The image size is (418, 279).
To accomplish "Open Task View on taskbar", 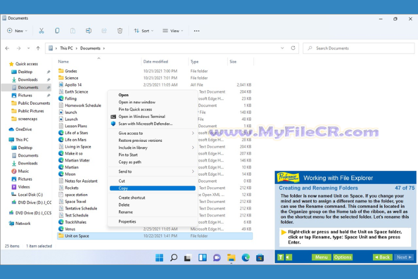I will pos(188,257).
